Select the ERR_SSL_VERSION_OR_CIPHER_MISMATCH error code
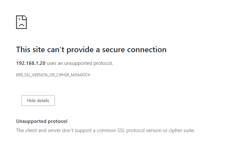 click(x=53, y=75)
